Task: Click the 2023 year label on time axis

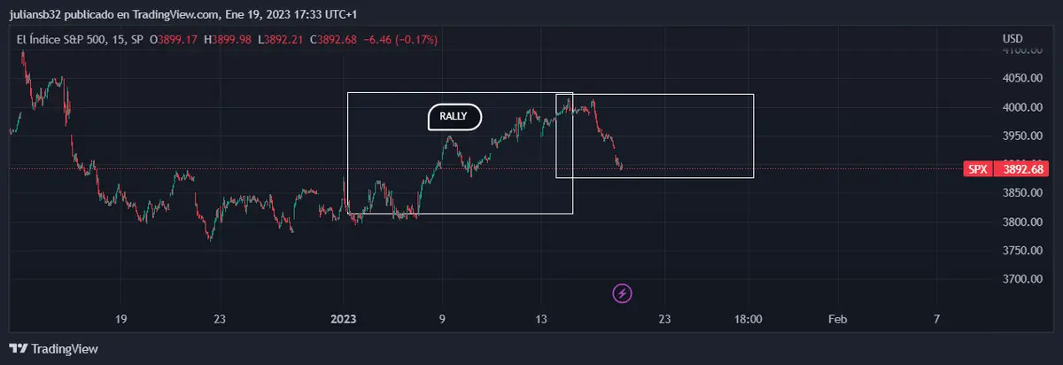Action: pos(343,319)
